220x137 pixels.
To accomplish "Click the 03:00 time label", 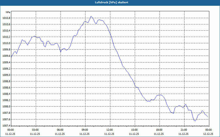I will tap(36, 130).
